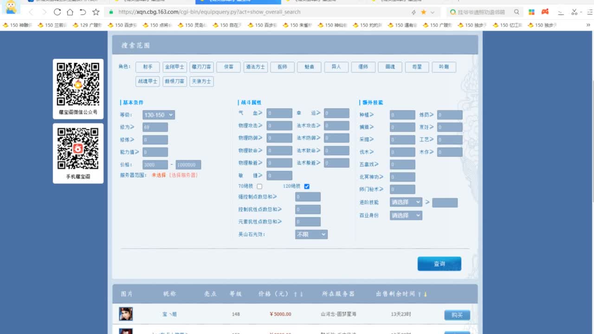The height and width of the screenshot is (334, 594).
Task: Uncheck the 120绝技 checkbox
Action: pos(307,186)
